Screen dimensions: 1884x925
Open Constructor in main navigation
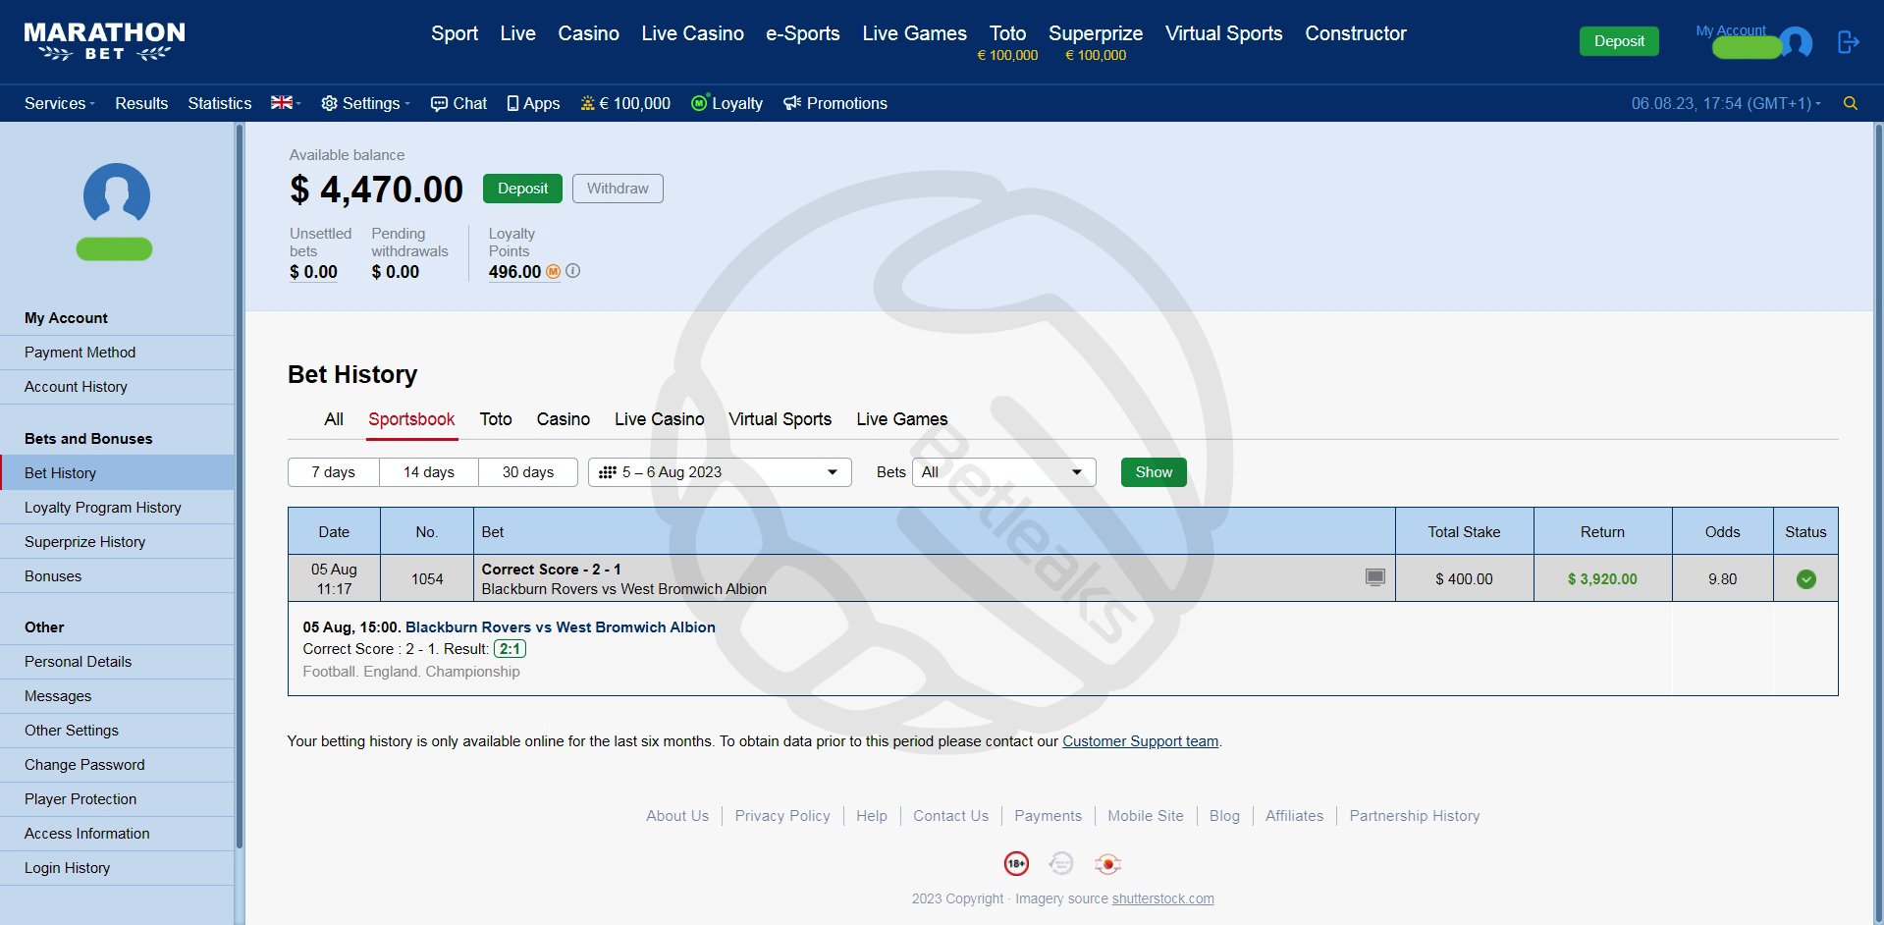(1356, 33)
